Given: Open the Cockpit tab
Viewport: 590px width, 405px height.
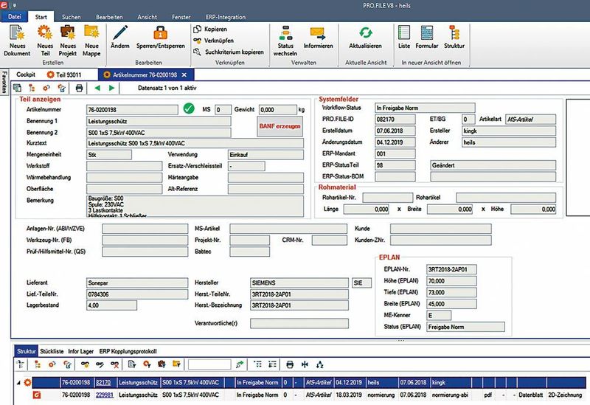Looking at the screenshot, I should 26,75.
